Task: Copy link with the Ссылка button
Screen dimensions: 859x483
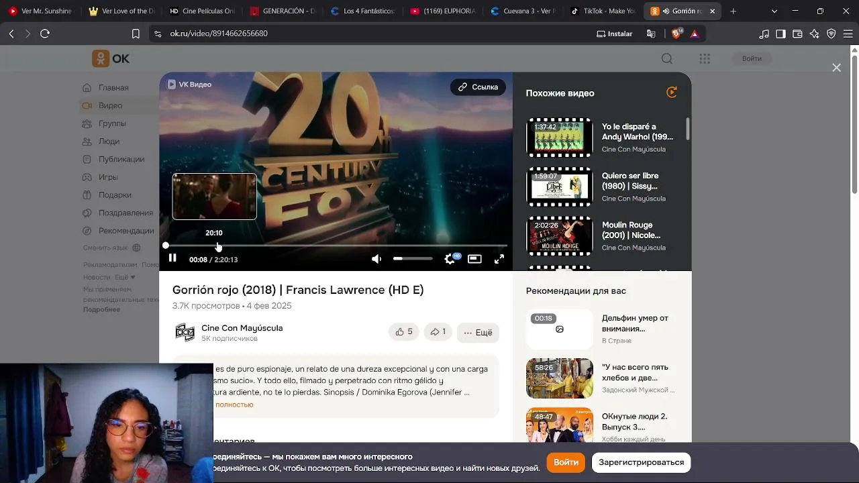Action: coord(478,87)
